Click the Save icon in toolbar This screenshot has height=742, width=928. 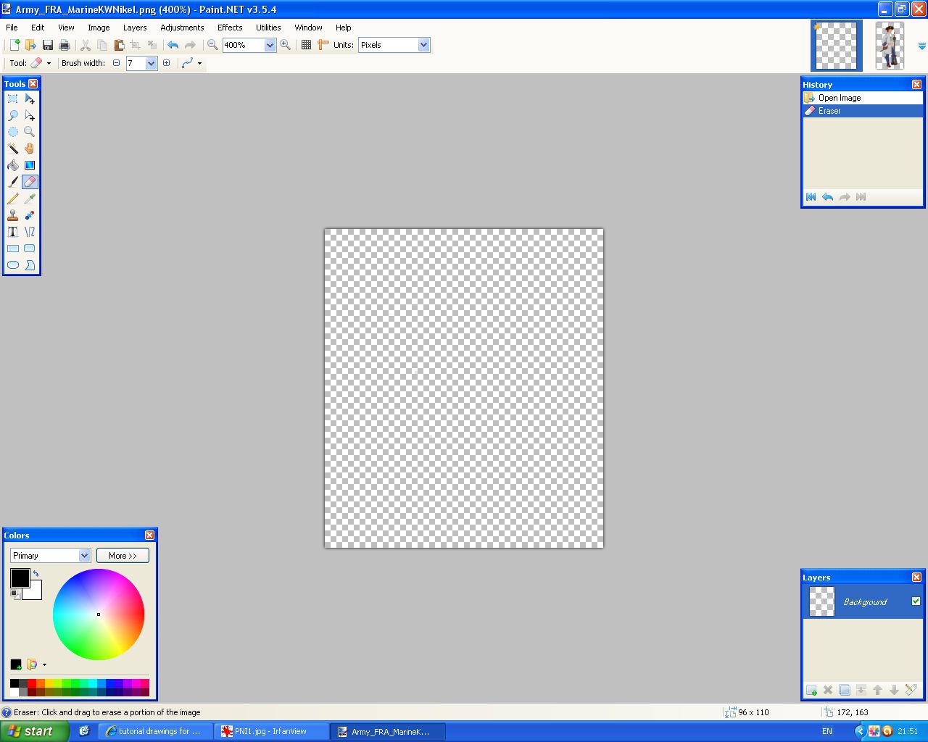pos(48,45)
